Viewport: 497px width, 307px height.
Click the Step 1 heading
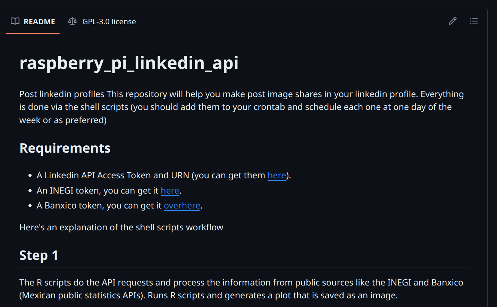[39, 255]
